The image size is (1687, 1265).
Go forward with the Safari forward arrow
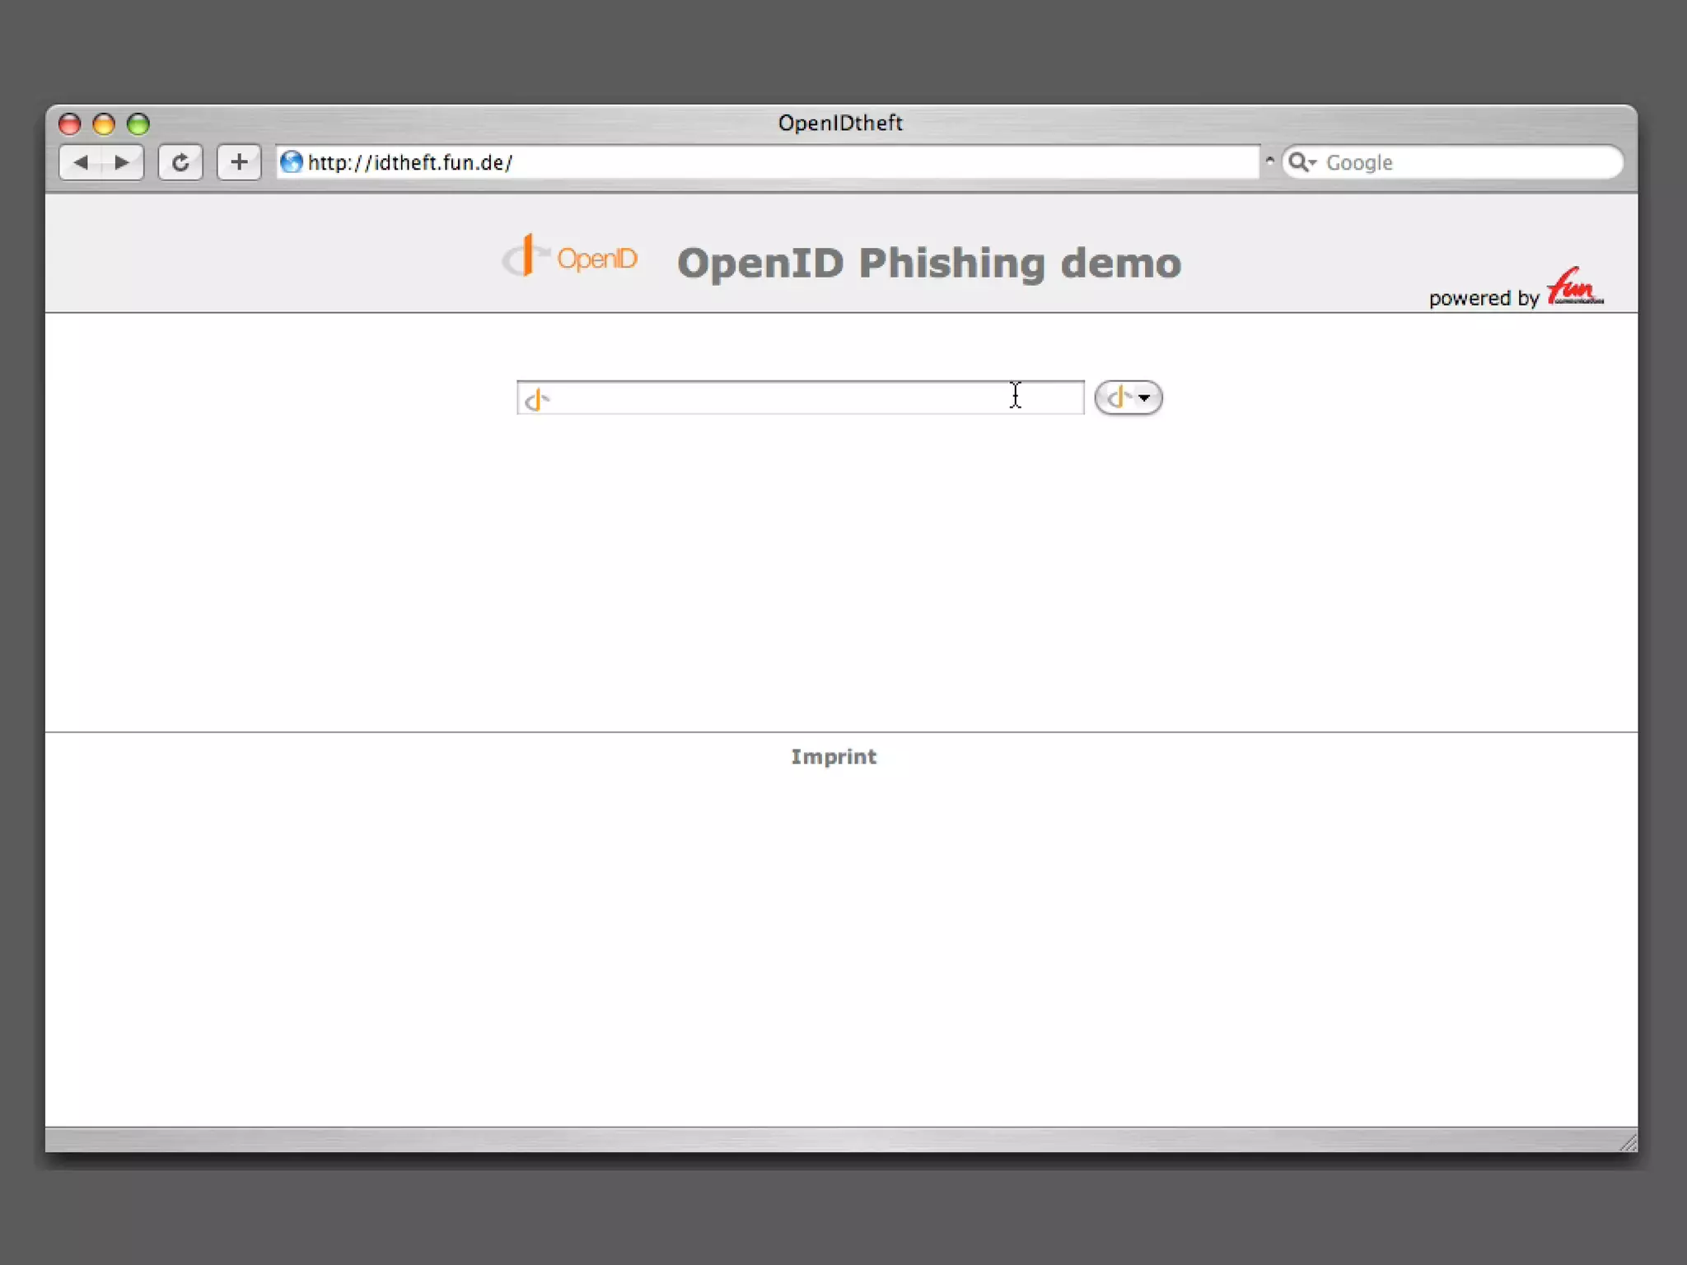[122, 162]
